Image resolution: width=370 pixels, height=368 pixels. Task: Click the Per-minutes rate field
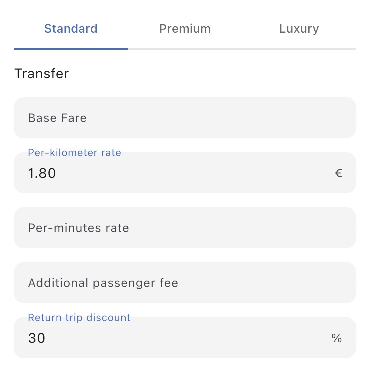pyautogui.click(x=185, y=228)
